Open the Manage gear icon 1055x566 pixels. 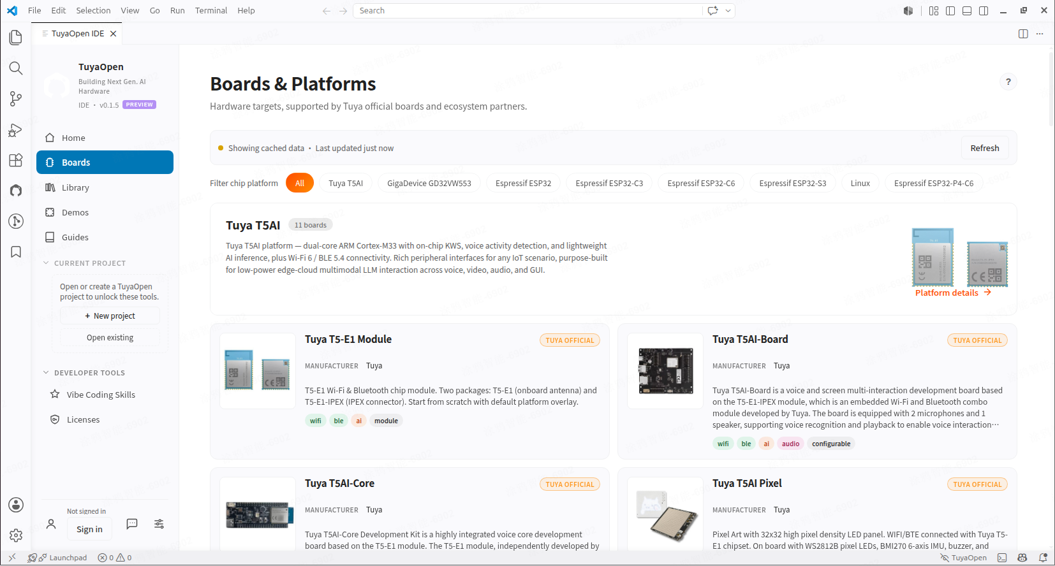[16, 535]
